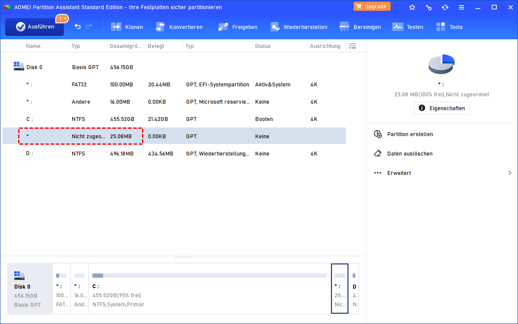Screen dimensions: 518x324
Task: Open the pending operations dropdown badge
Action: [62, 19]
